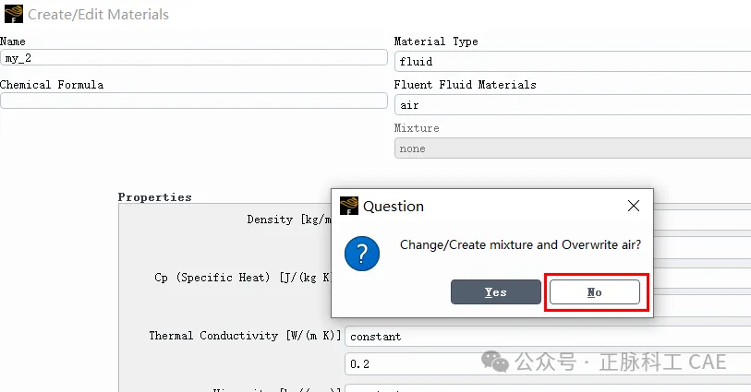
Task: Click the Mixture dropdown showing none
Action: click(573, 148)
